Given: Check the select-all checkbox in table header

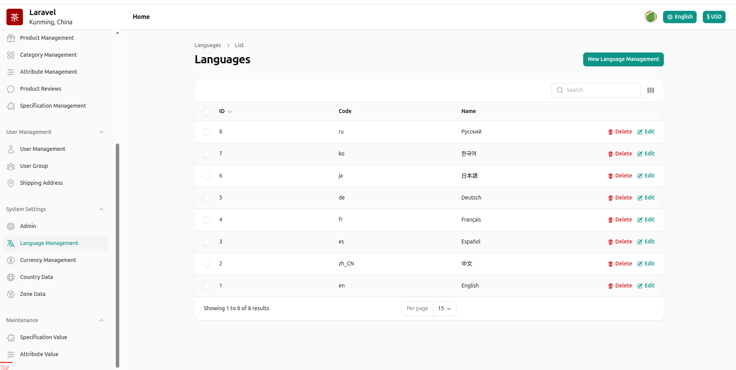Looking at the screenshot, I should tap(207, 112).
